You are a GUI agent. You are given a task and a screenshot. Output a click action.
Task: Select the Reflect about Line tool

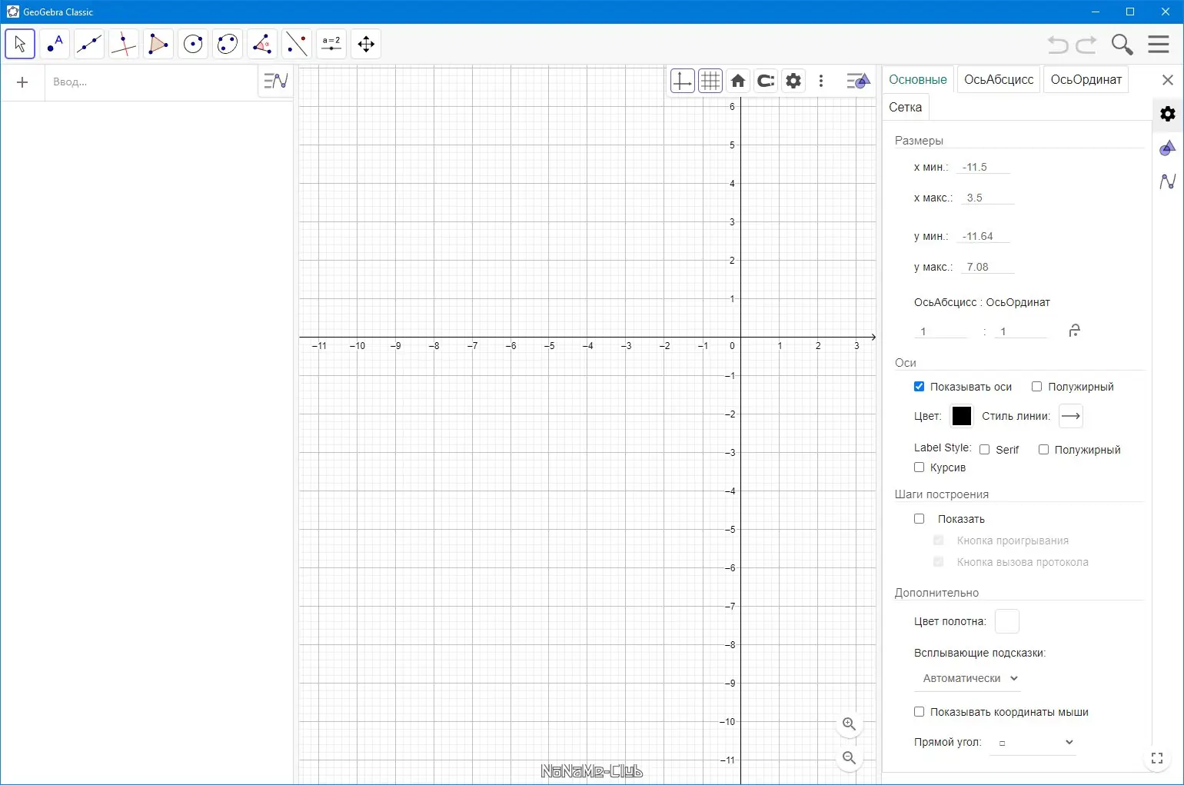297,44
